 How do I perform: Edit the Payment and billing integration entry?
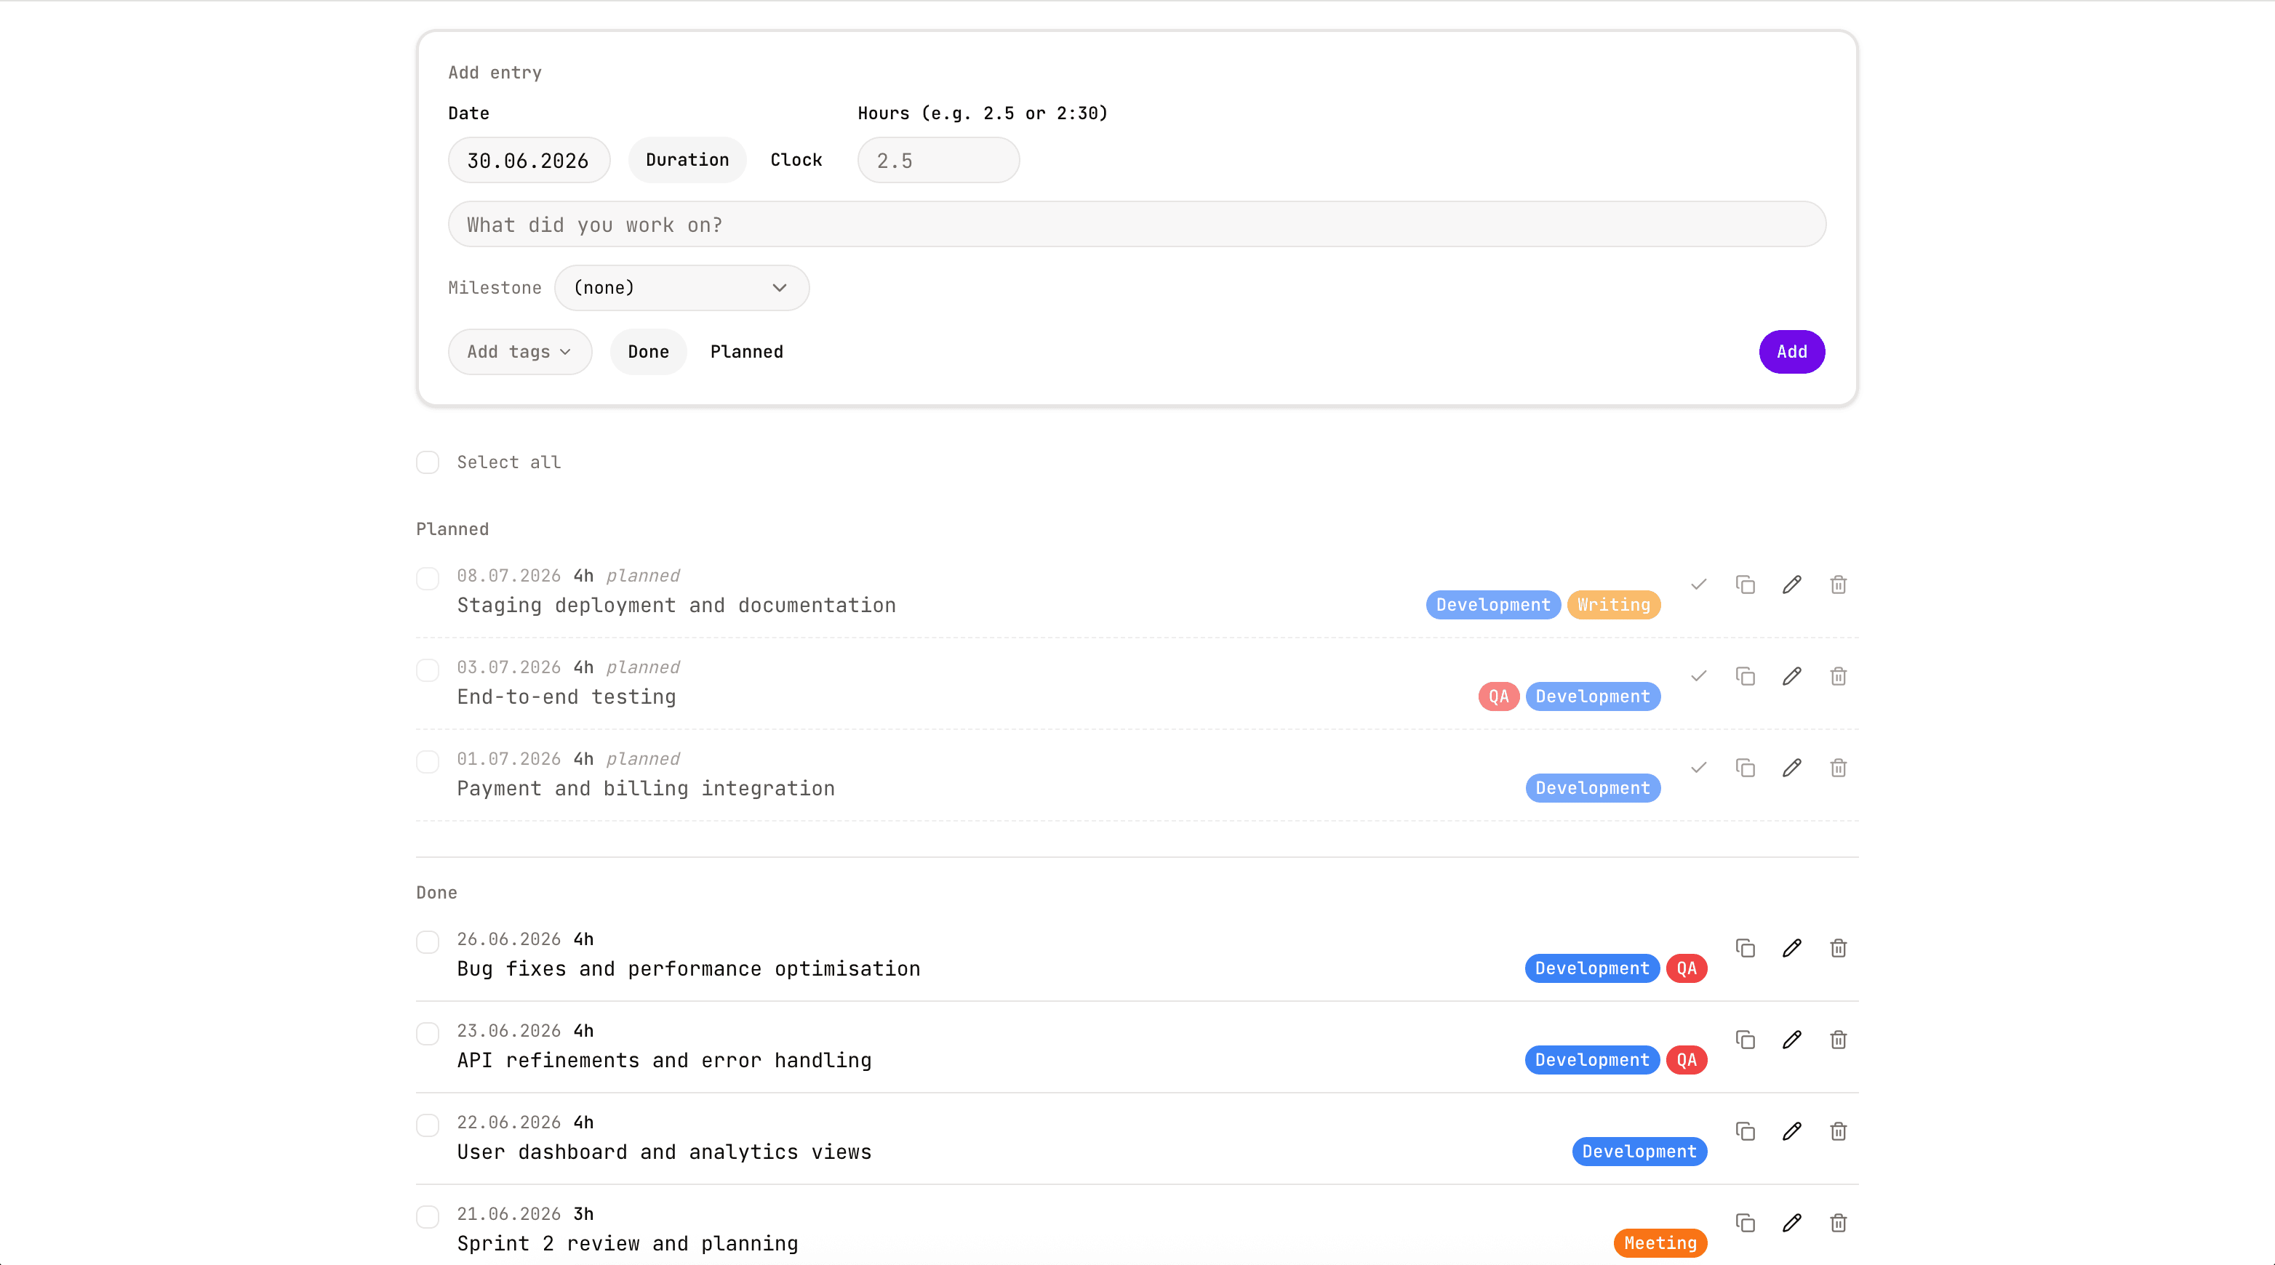point(1792,768)
